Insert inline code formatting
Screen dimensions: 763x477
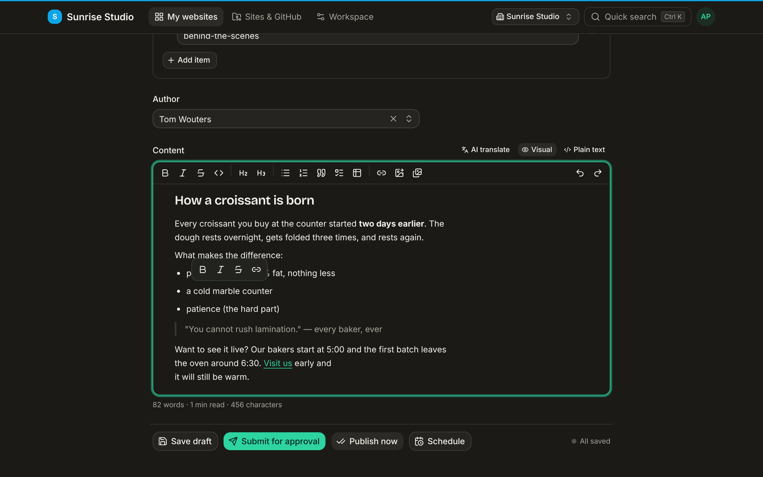[219, 173]
